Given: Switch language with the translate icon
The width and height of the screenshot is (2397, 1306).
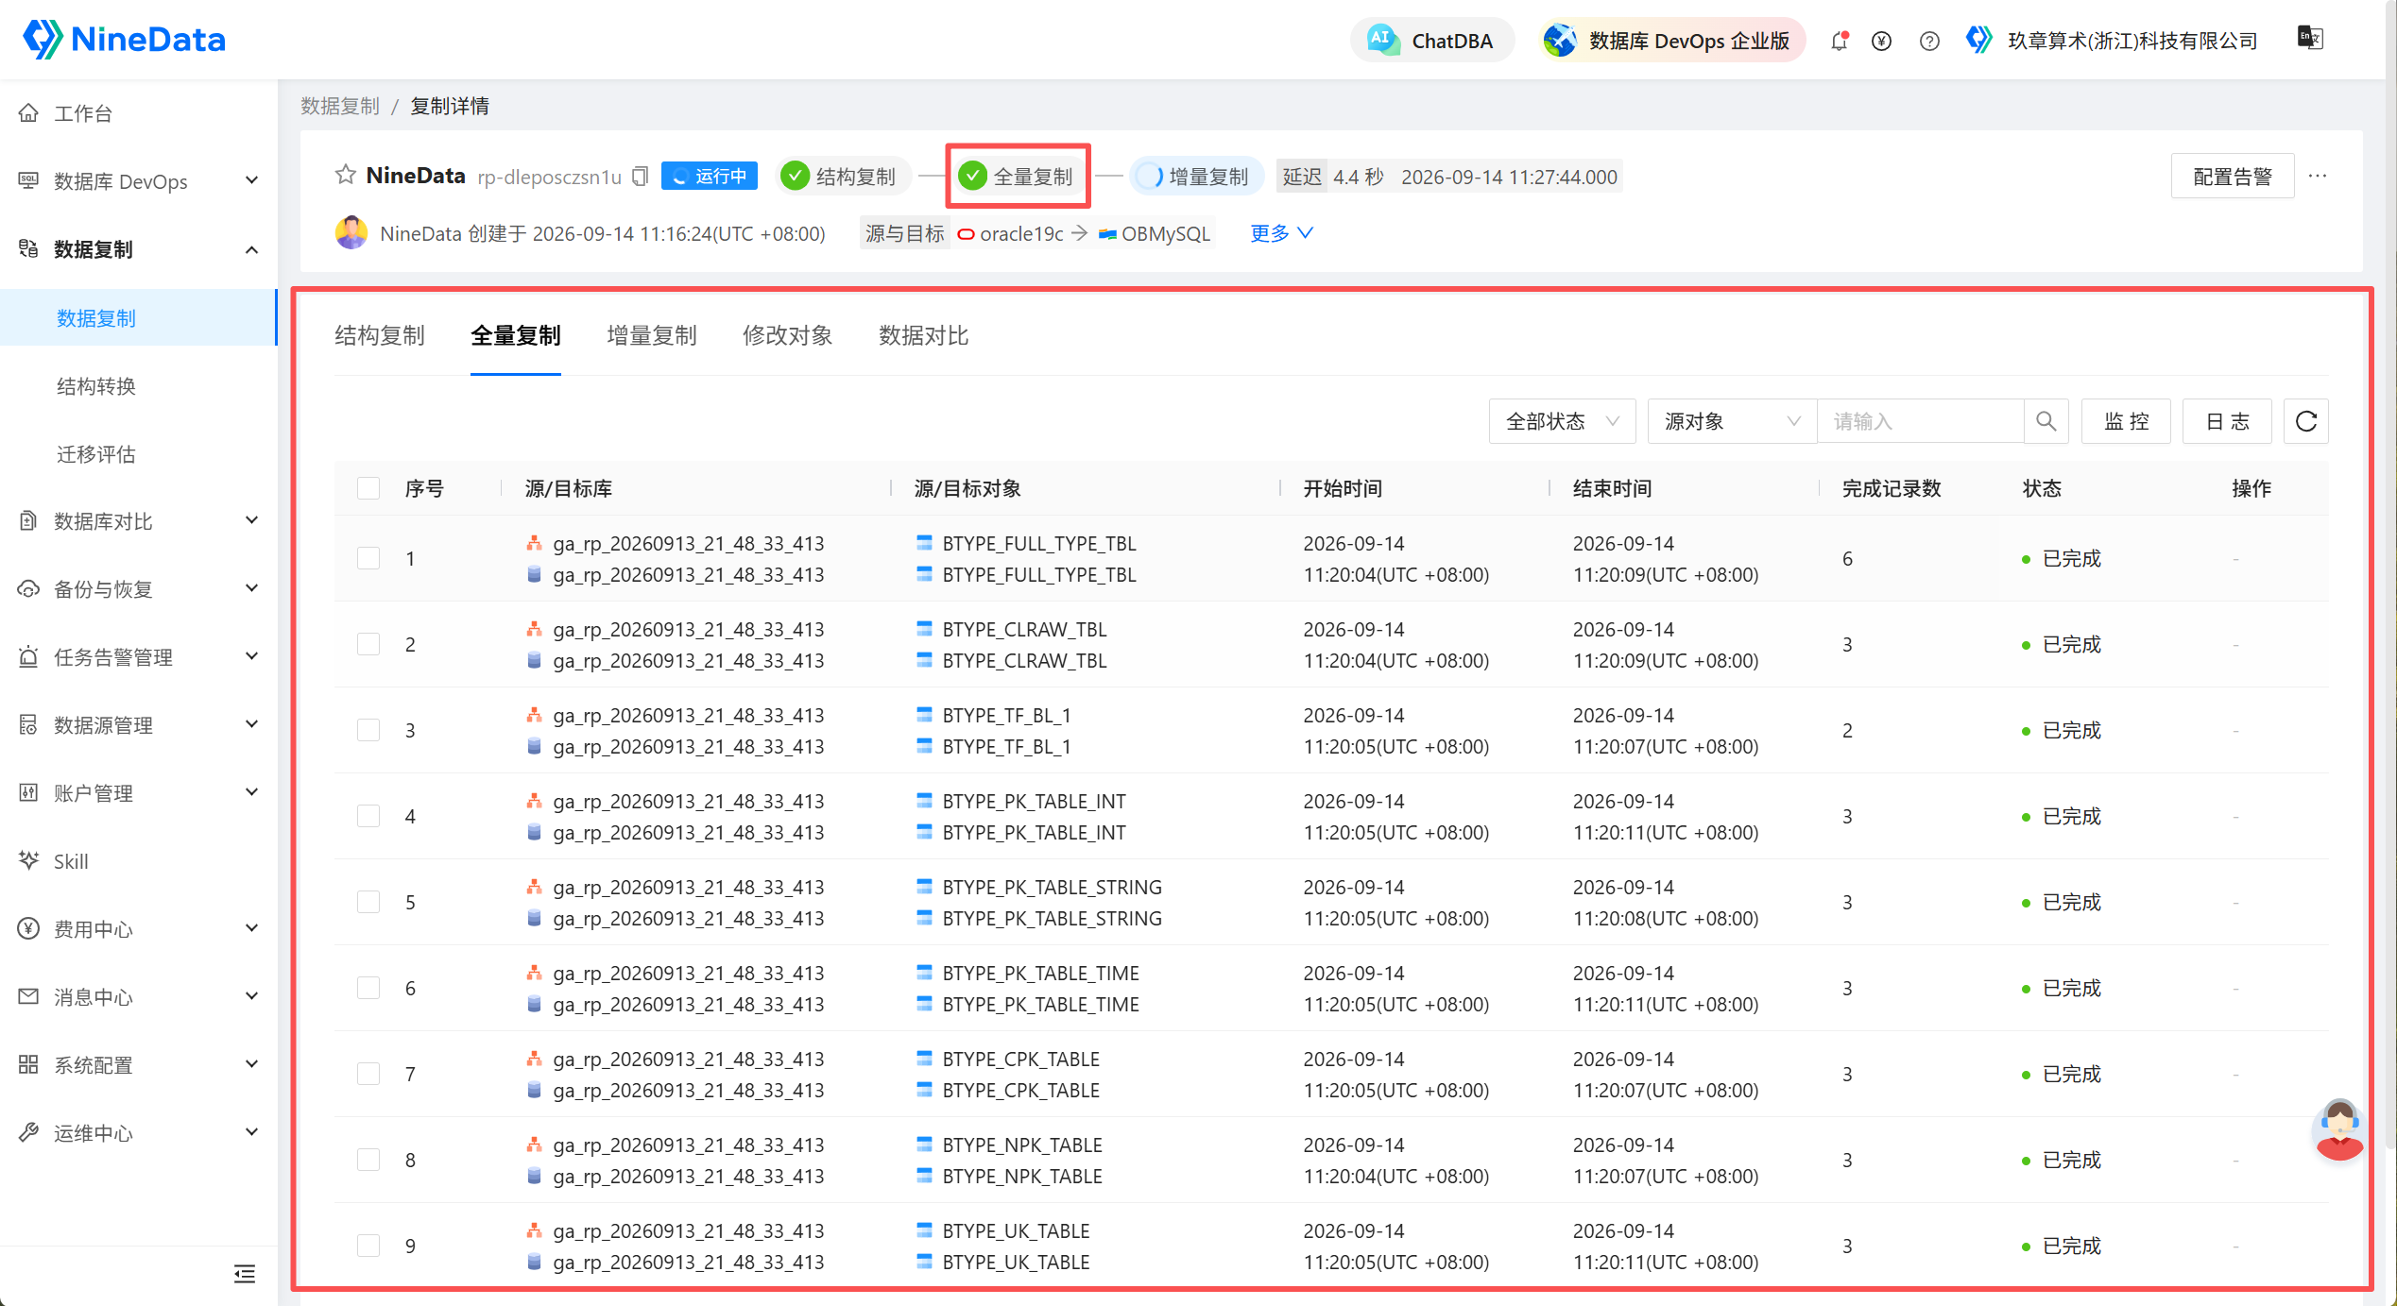Looking at the screenshot, I should click(x=2310, y=38).
